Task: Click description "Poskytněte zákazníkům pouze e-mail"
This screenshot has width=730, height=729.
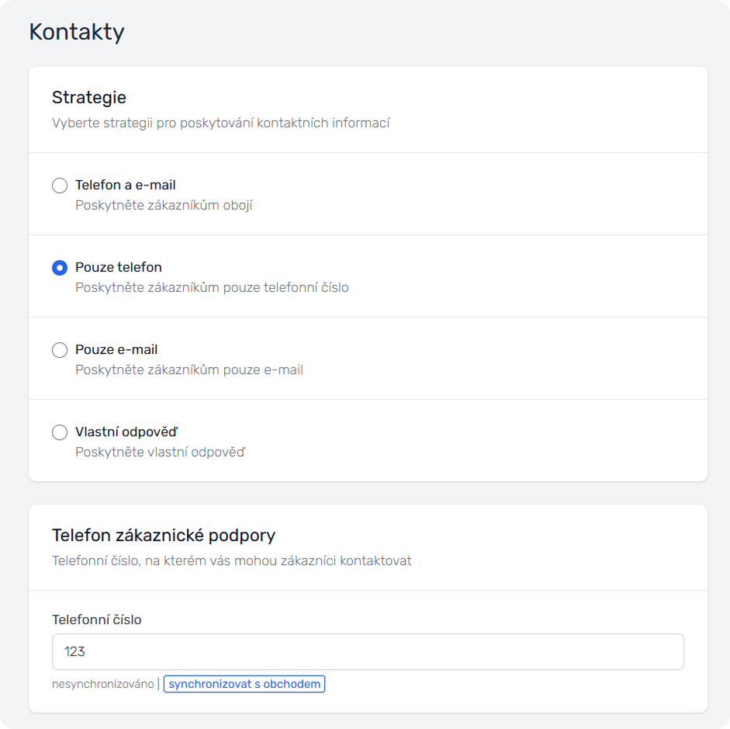Action: point(189,370)
